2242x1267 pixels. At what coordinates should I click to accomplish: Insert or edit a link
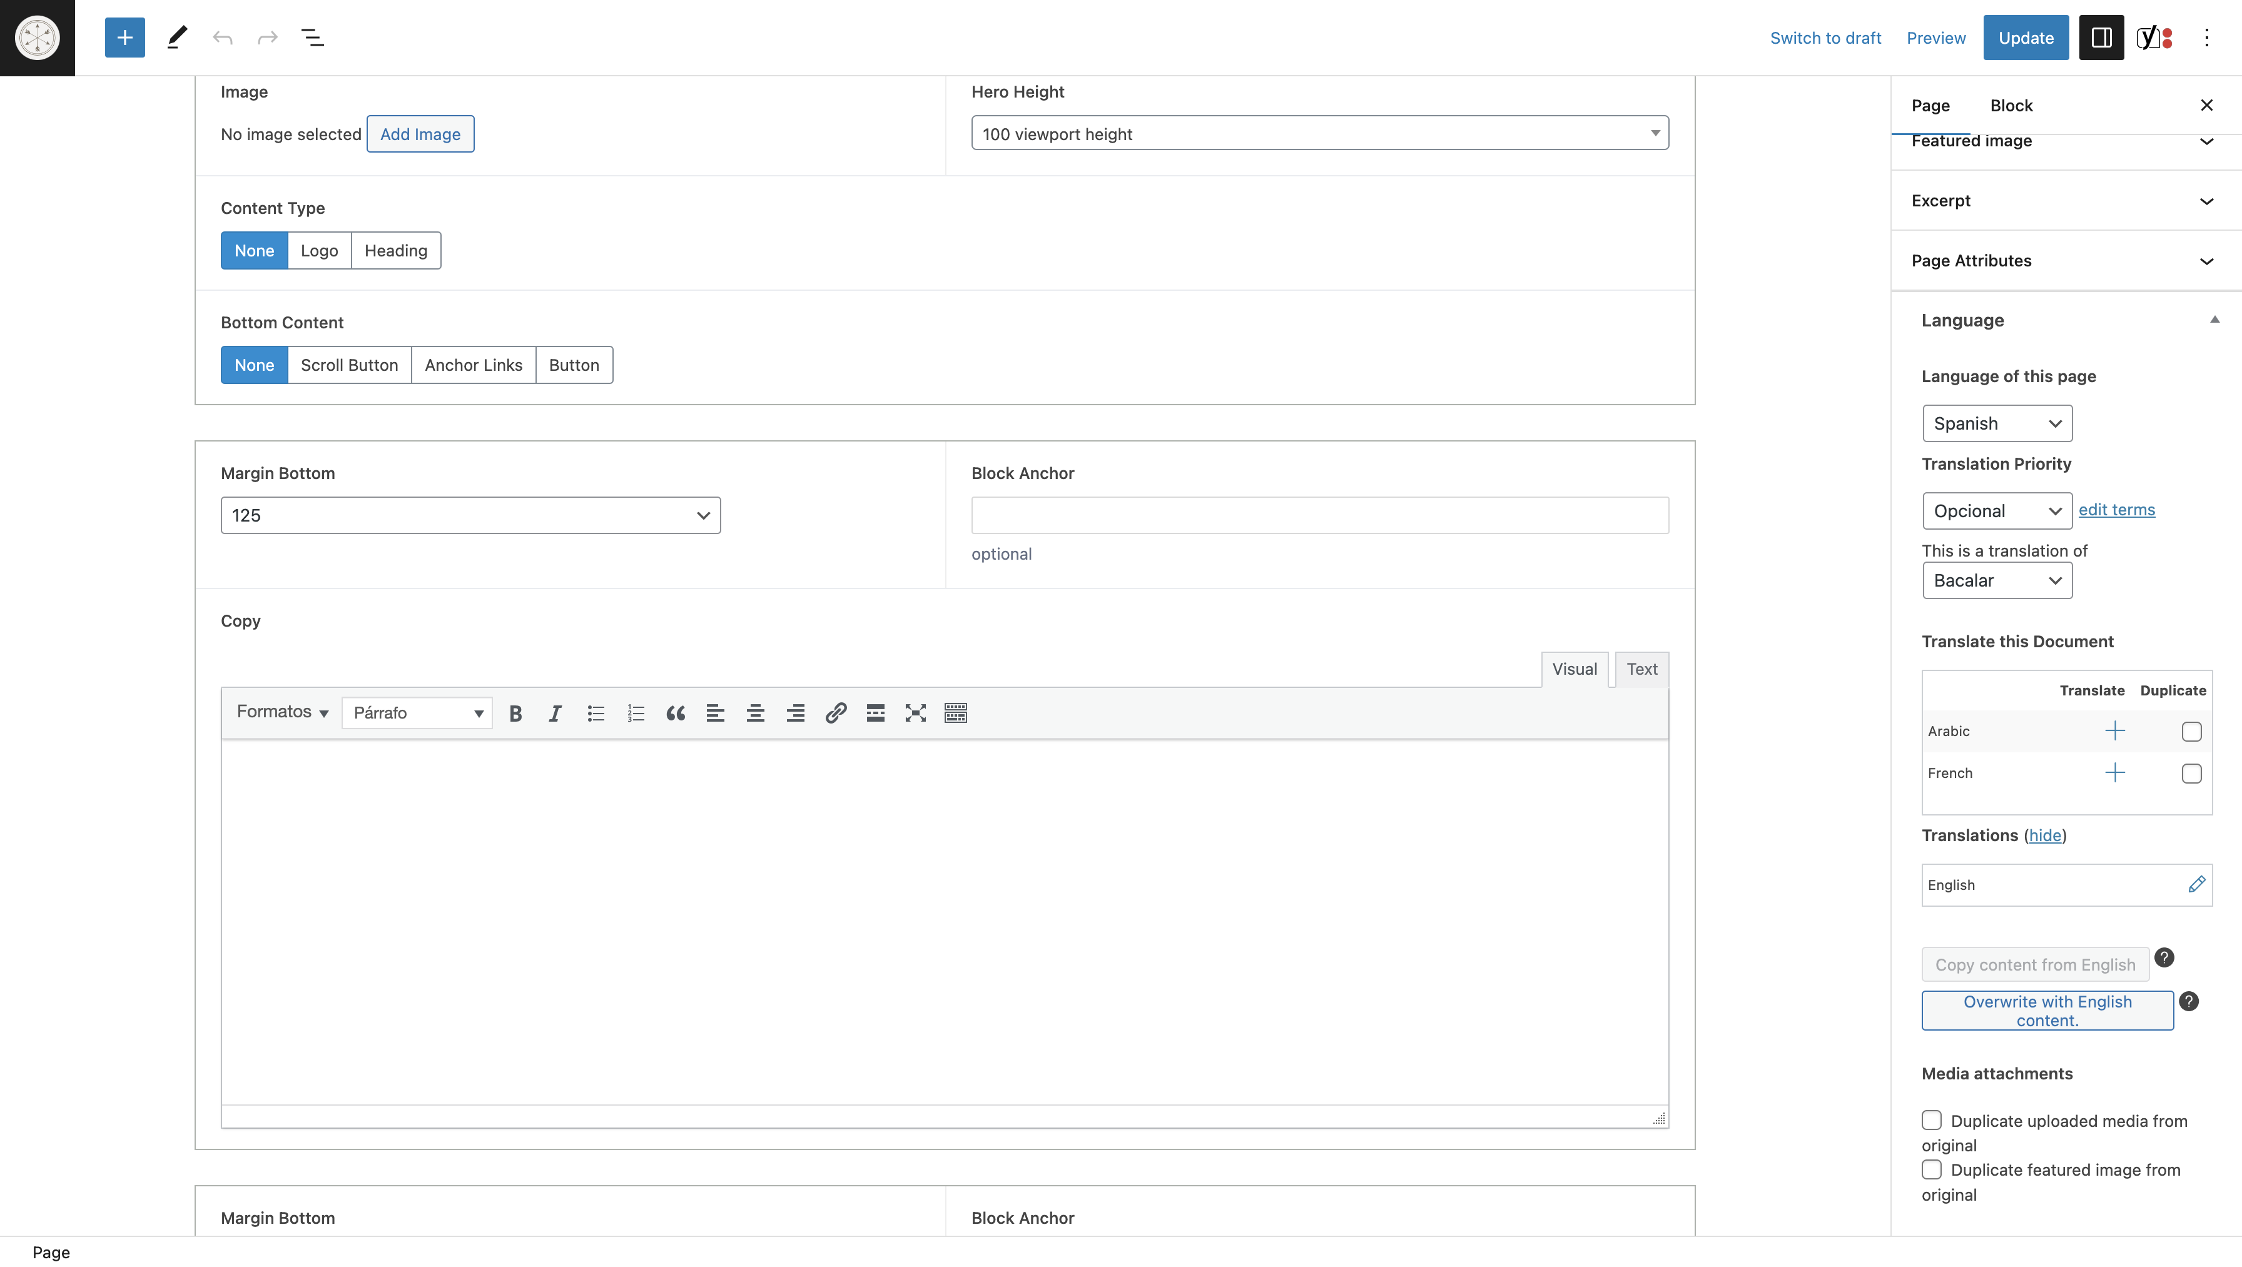836,714
